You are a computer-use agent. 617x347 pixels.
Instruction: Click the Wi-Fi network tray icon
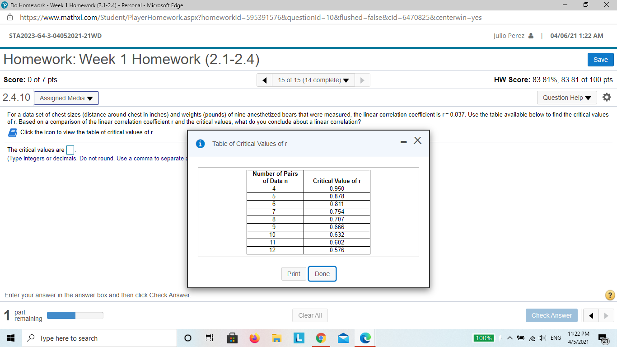coord(532,338)
